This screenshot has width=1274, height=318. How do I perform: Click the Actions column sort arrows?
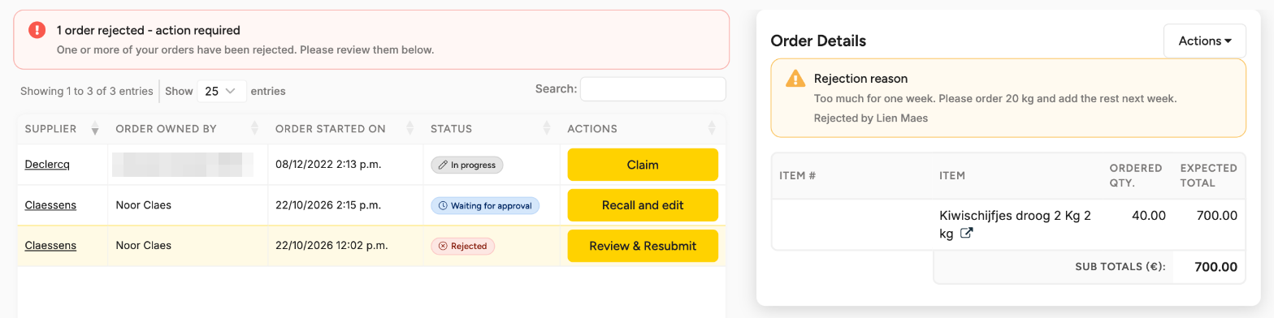pyautogui.click(x=713, y=129)
